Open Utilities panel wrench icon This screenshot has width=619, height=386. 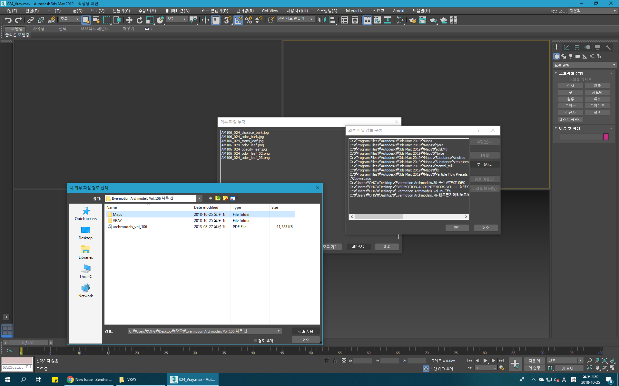(608, 47)
